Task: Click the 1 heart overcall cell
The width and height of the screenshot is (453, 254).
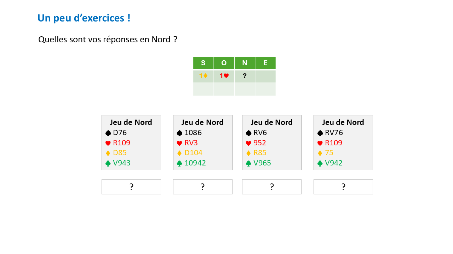Action: pos(224,76)
